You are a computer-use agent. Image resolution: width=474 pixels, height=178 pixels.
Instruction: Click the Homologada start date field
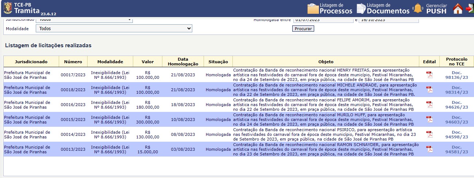[323, 20]
